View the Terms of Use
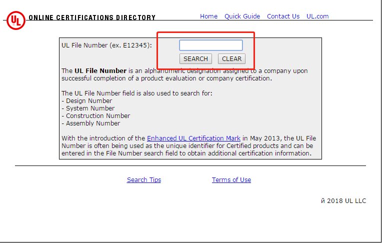The height and width of the screenshot is (243, 382). pyautogui.click(x=231, y=180)
